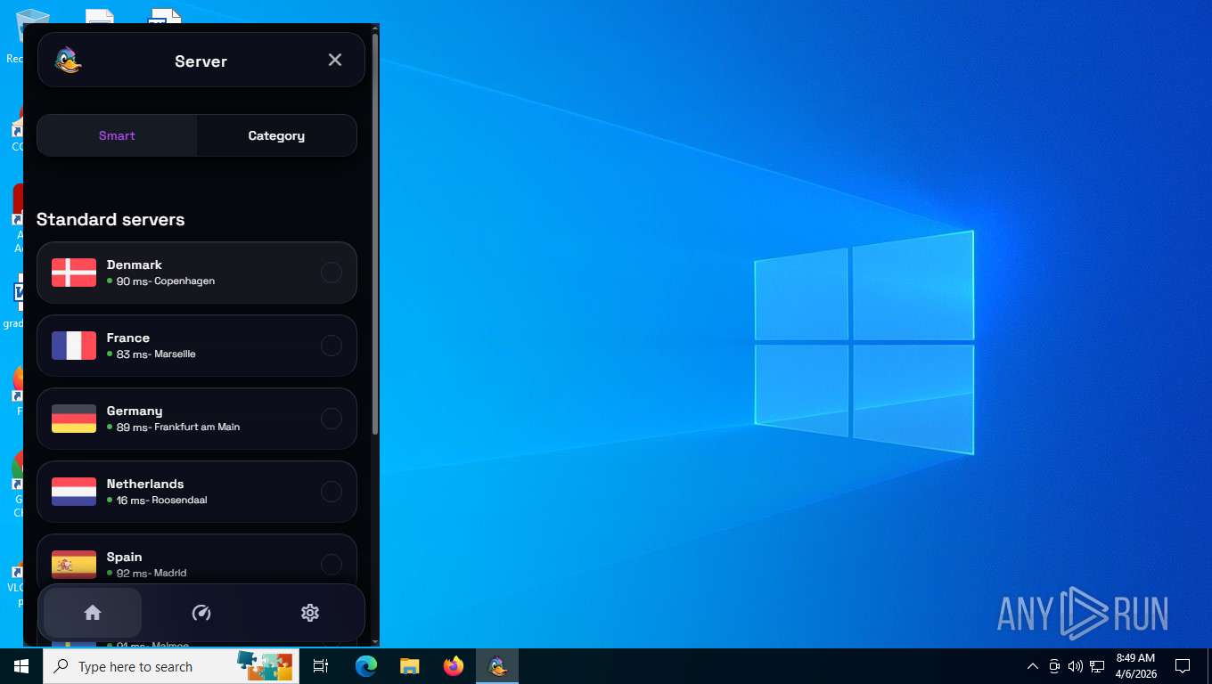
Task: Click the taskbar search box
Action: (x=171, y=666)
